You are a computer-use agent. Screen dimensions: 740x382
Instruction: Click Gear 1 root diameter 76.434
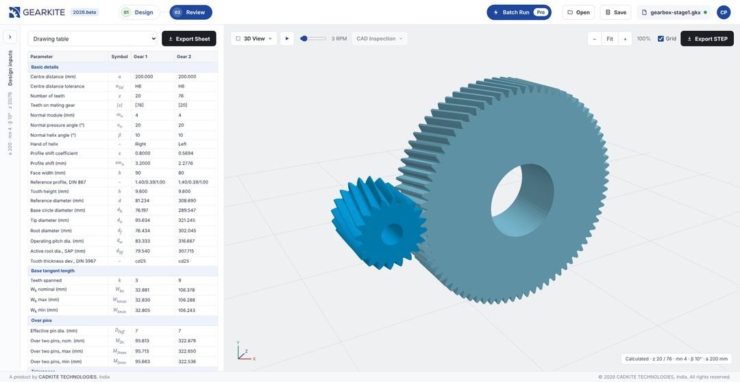click(143, 231)
